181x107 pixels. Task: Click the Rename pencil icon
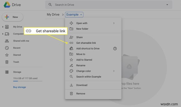71,65
